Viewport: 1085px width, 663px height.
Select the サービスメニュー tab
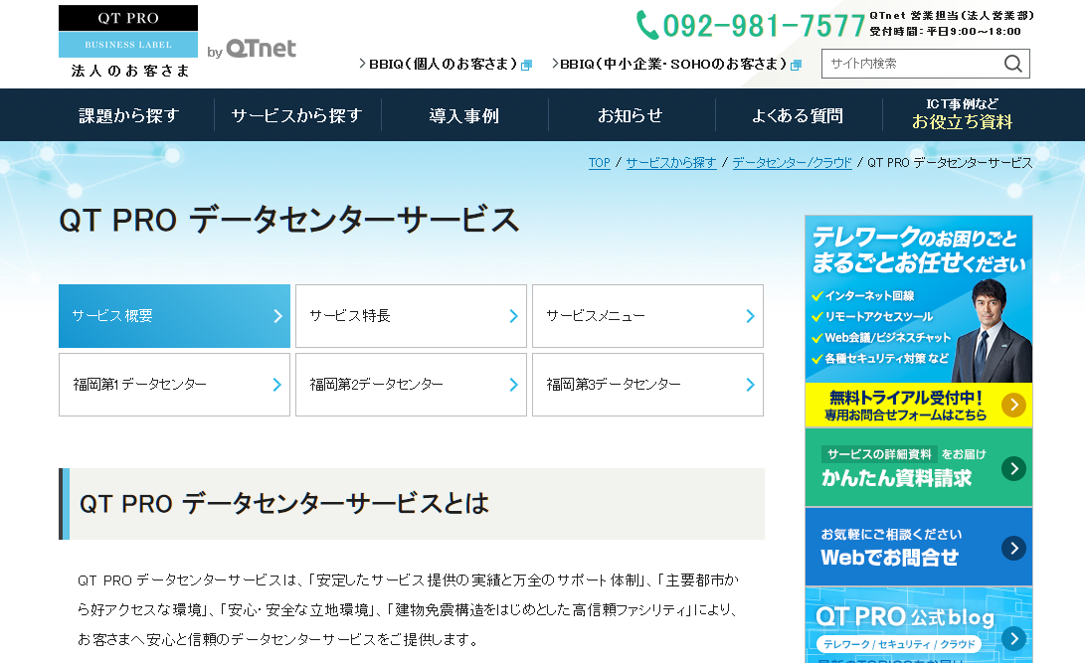point(647,316)
